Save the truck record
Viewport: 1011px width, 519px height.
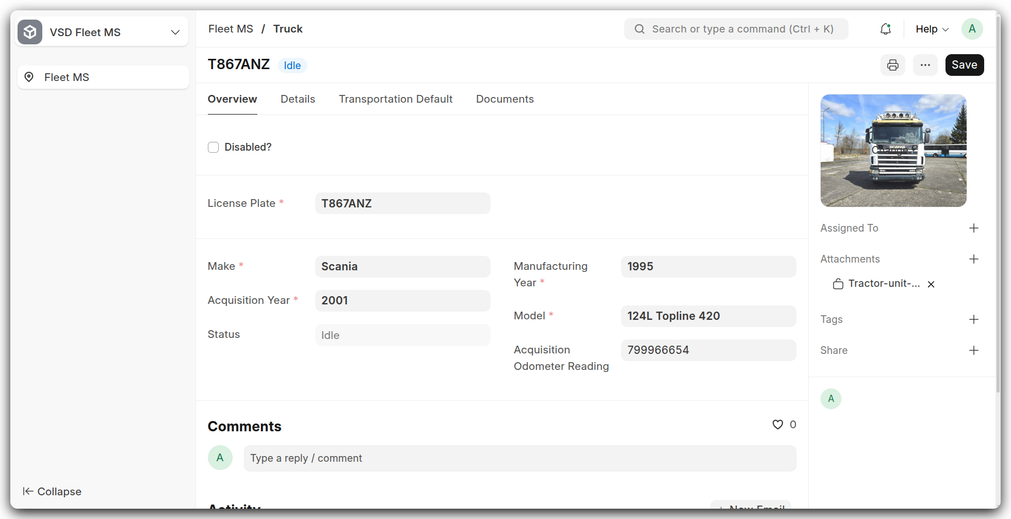point(965,65)
